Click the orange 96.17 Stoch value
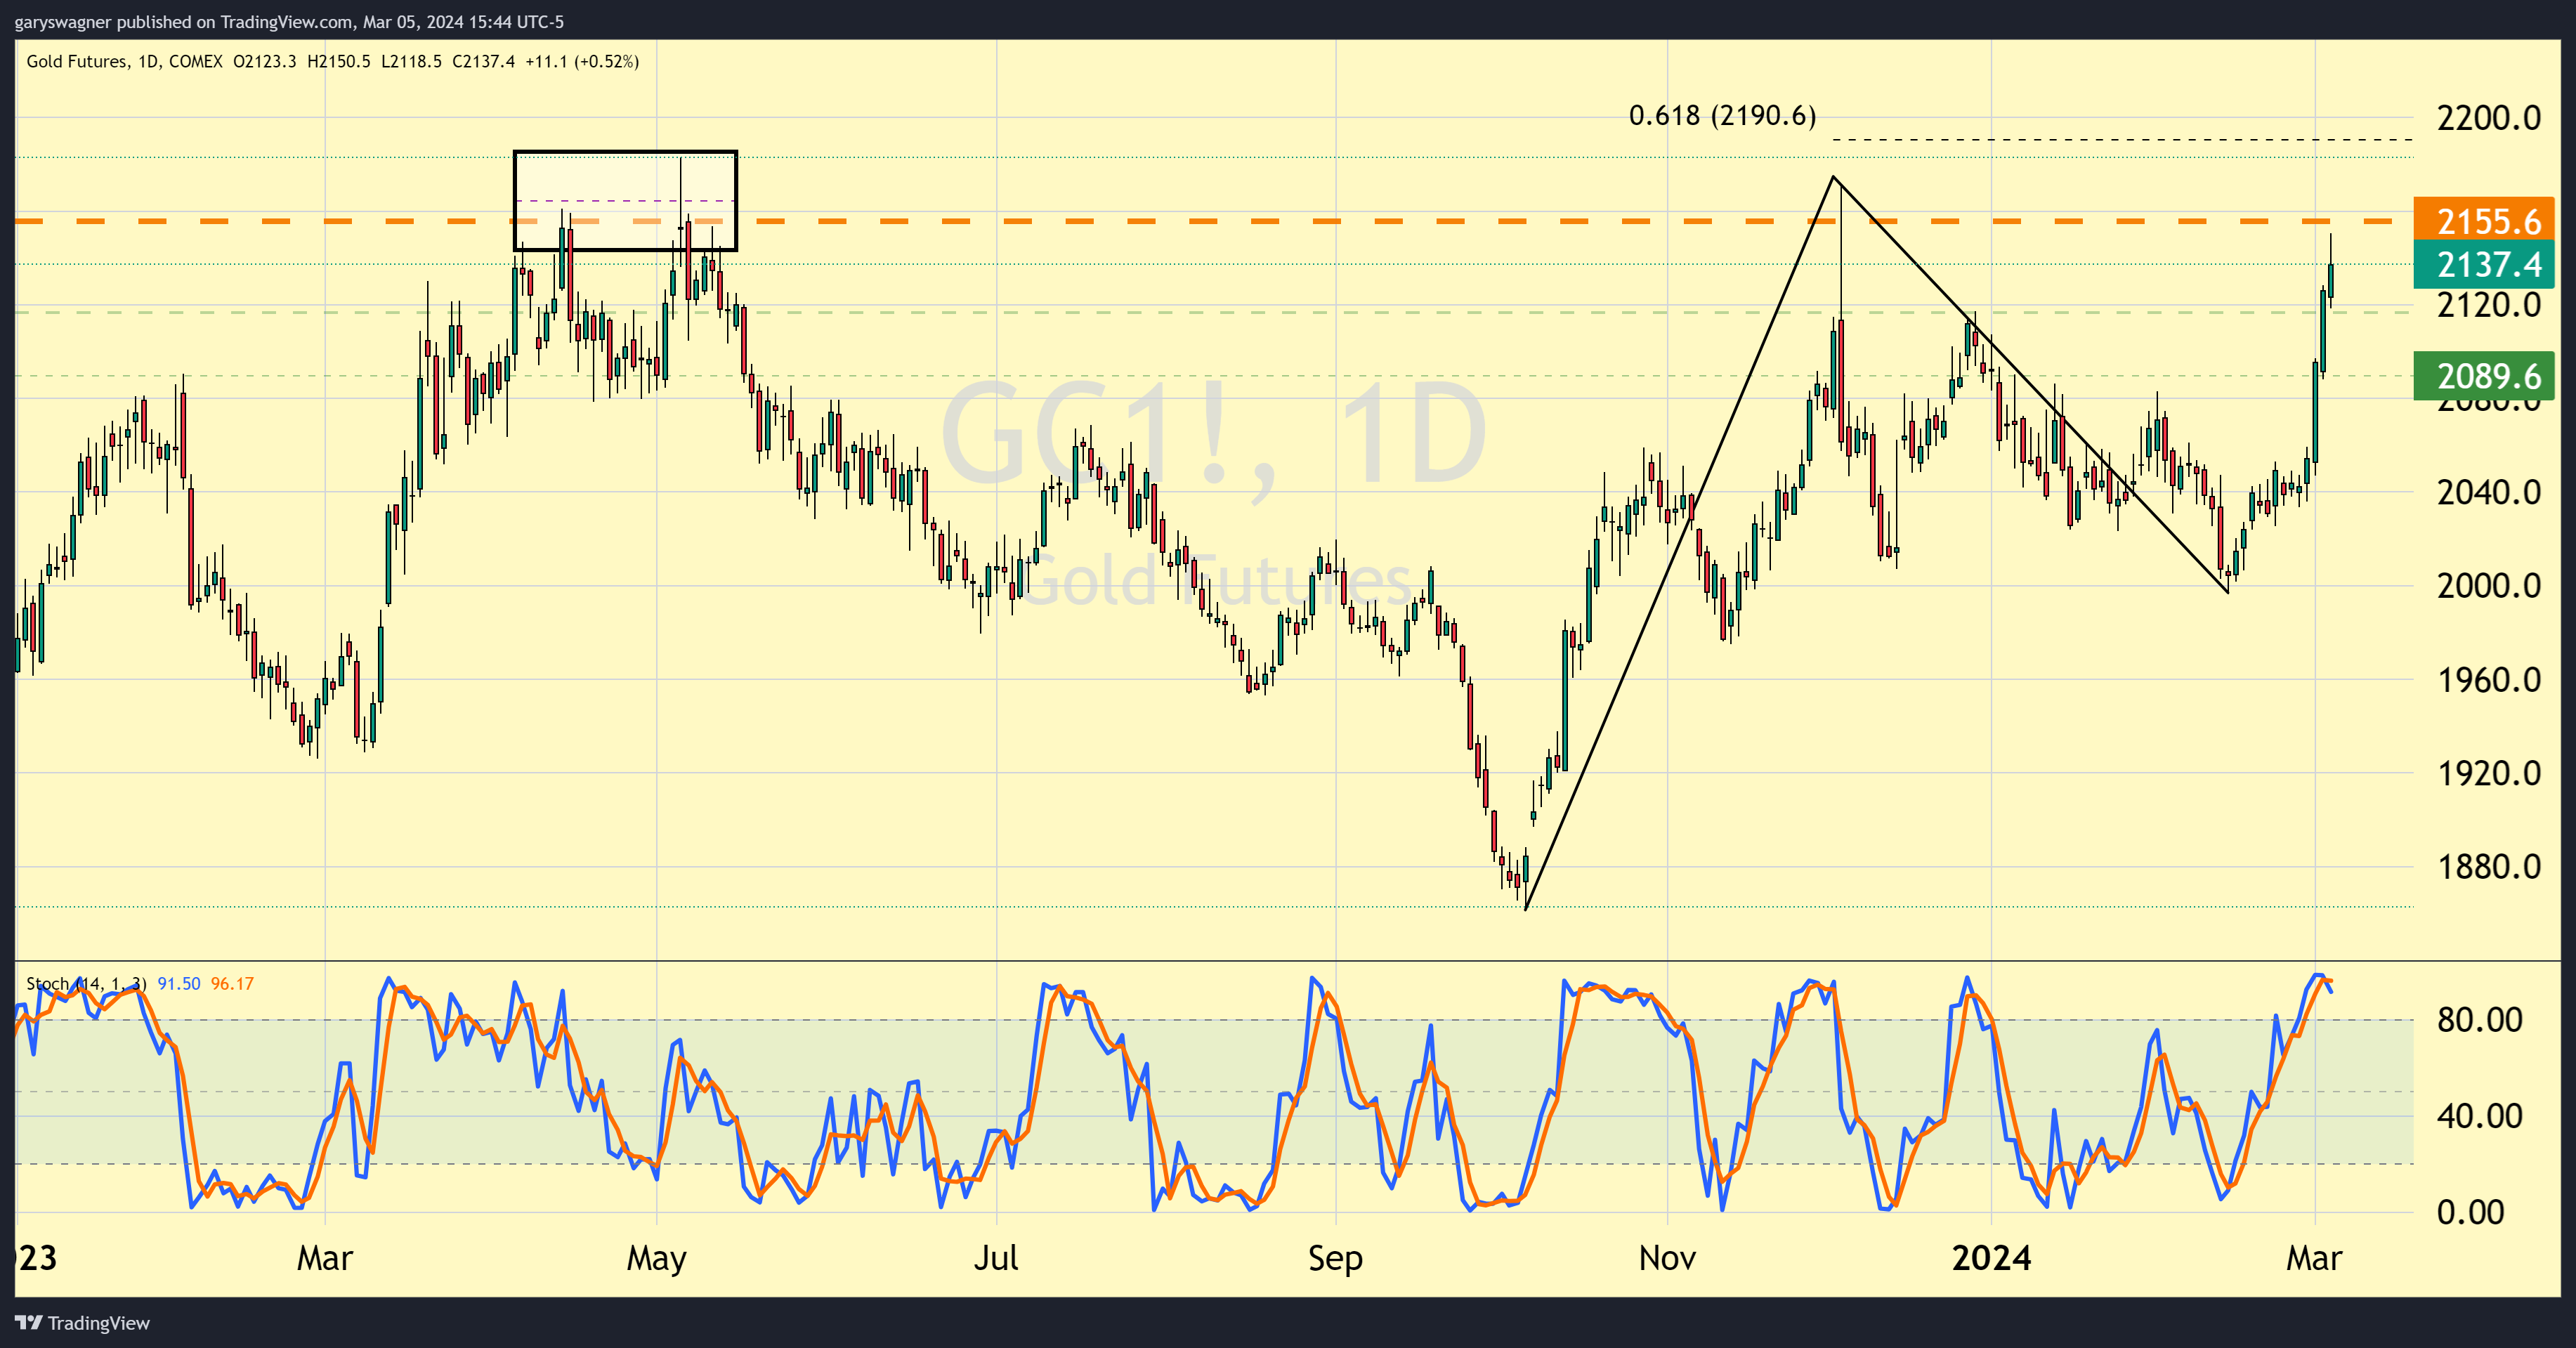 pos(232,984)
